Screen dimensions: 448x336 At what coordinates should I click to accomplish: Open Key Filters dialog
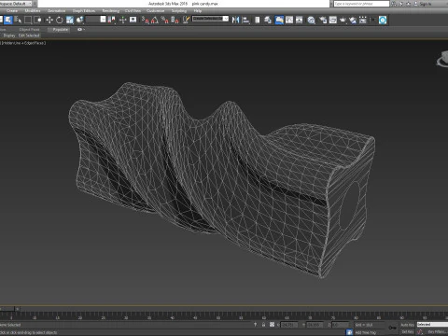[x=437, y=332]
